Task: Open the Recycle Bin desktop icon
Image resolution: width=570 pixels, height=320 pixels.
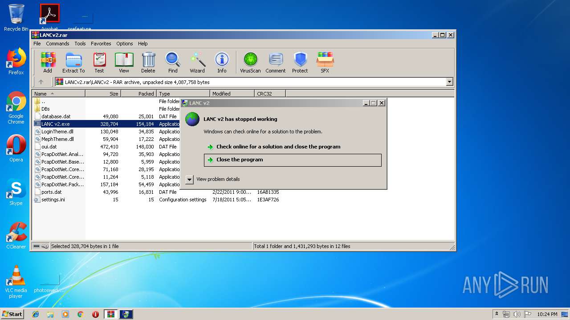Action: (x=16, y=18)
